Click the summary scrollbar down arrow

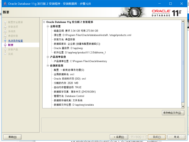tap(183, 107)
